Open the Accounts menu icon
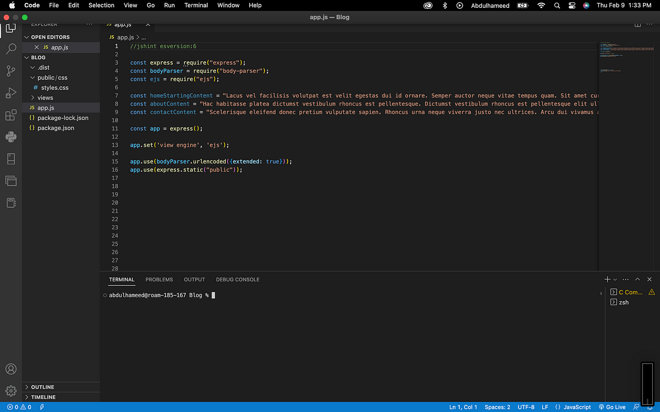660x412 pixels. pos(11,369)
